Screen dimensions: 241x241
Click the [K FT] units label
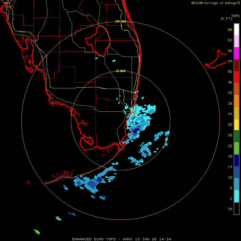point(226,18)
